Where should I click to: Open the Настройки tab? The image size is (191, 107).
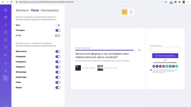pos(50,10)
